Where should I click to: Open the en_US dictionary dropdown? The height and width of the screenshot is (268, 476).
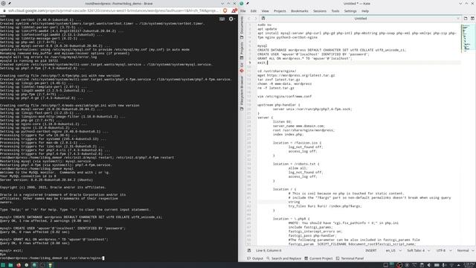[393, 250]
